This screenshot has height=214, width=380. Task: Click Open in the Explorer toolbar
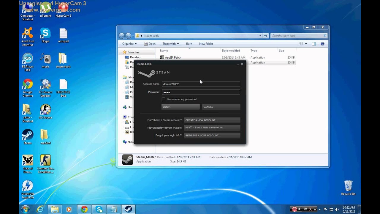pyautogui.click(x=150, y=44)
